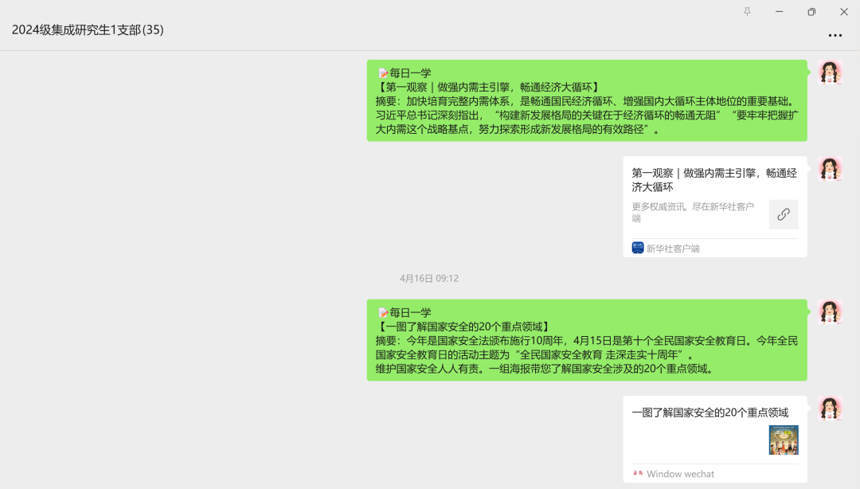
Task: Click the Window wechat source label
Action: click(x=680, y=474)
